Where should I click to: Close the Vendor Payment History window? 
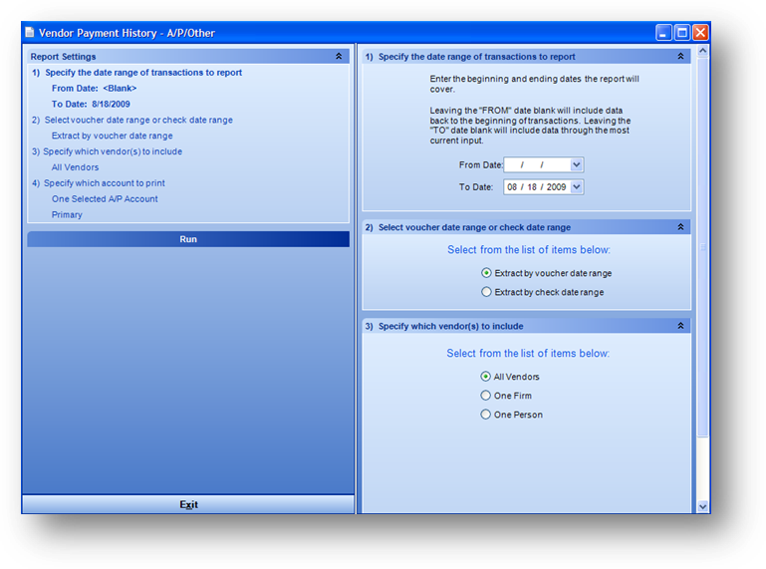pyautogui.click(x=700, y=33)
